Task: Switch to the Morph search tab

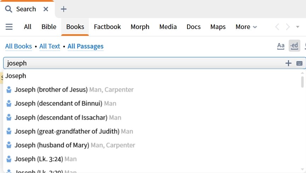Action: click(140, 27)
